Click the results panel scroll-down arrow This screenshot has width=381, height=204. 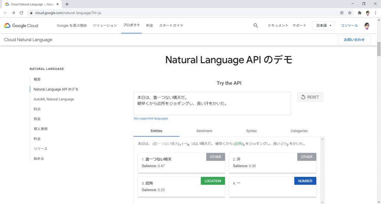click(322, 202)
